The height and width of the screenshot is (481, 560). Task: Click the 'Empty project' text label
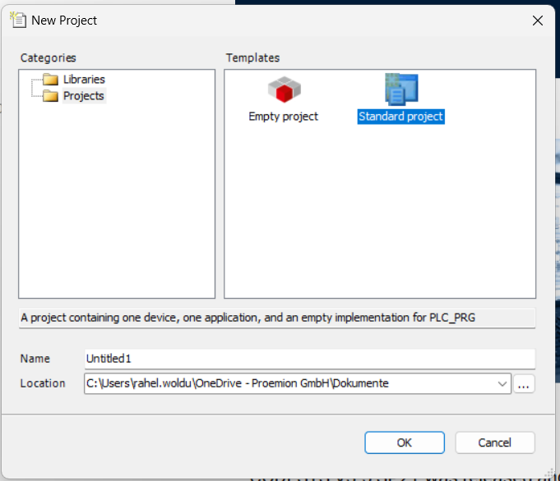(283, 117)
